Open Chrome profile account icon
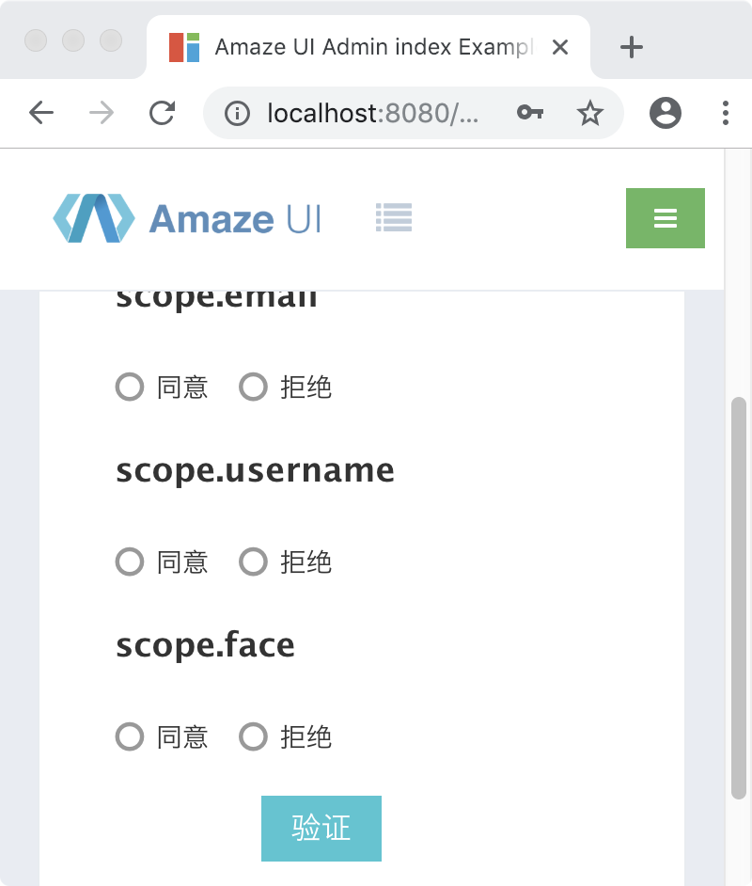752x886 pixels. point(666,114)
